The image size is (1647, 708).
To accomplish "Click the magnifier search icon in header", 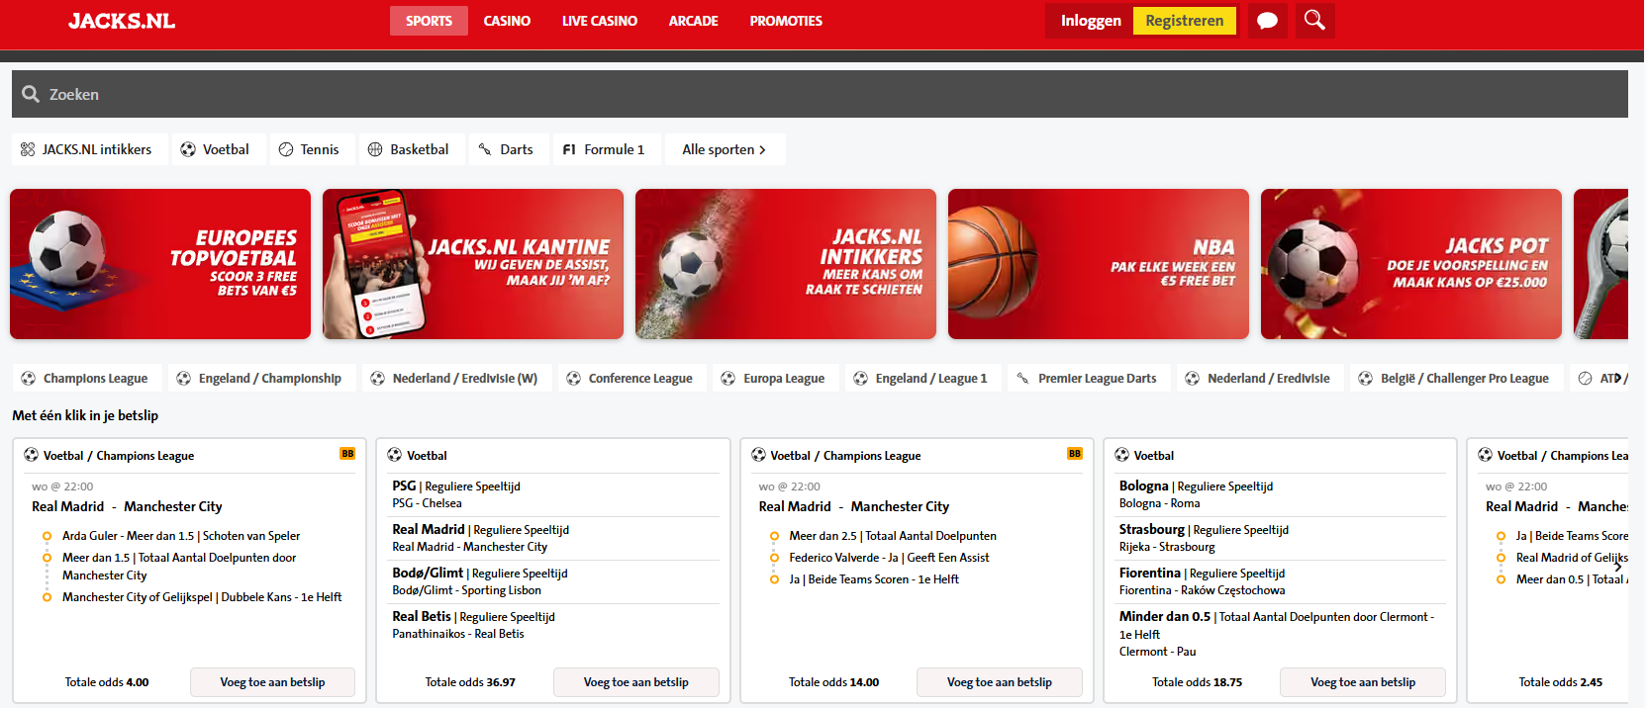I will point(1314,21).
